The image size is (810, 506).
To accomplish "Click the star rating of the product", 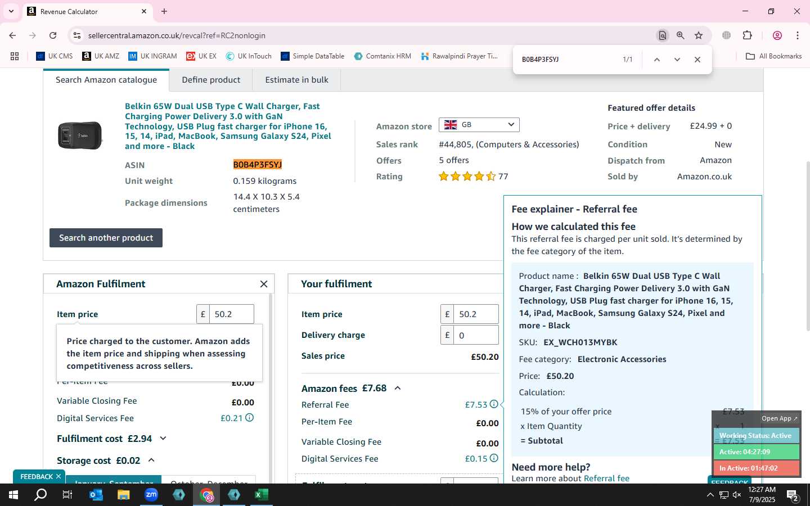I will 467,177.
